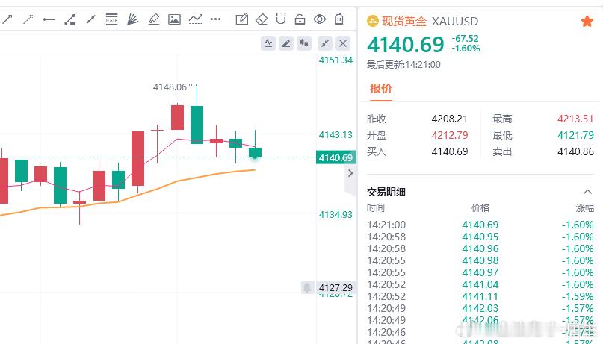Toggle the drawing lock icon
Image resolution: width=603 pixels, height=344 pixels.
(300, 19)
